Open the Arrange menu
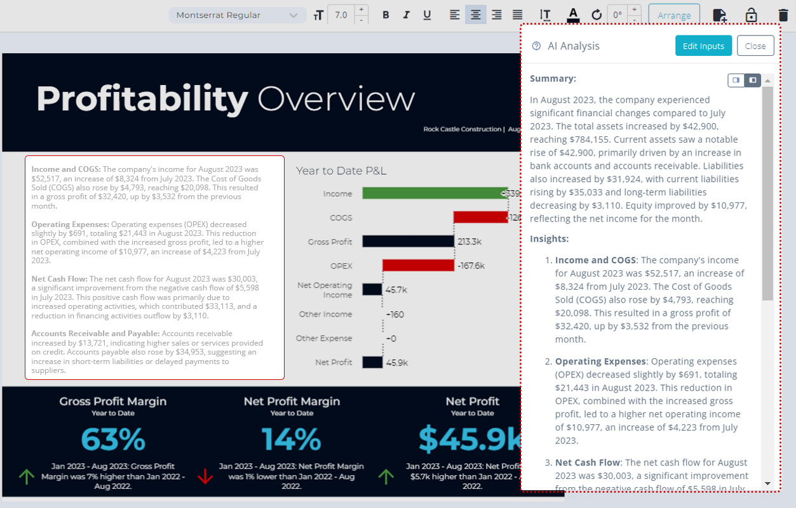This screenshot has height=508, width=796. 674,15
